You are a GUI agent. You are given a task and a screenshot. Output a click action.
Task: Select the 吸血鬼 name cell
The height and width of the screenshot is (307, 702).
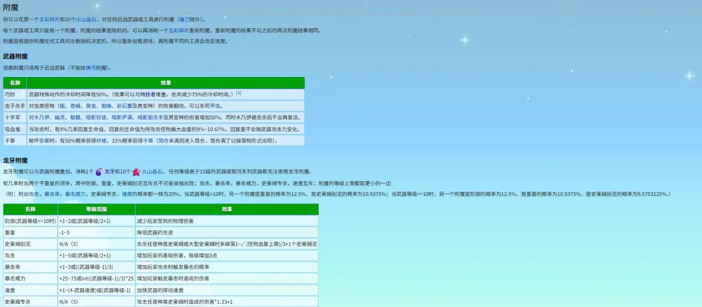(15, 129)
